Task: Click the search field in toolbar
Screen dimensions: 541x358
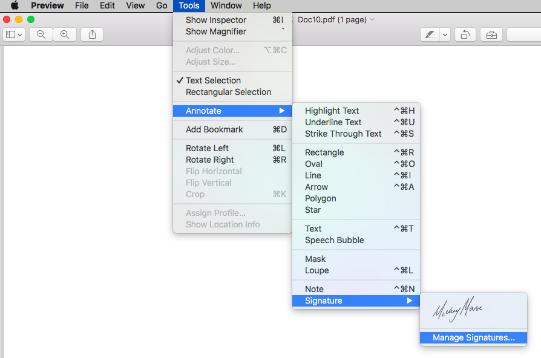Action: point(524,34)
